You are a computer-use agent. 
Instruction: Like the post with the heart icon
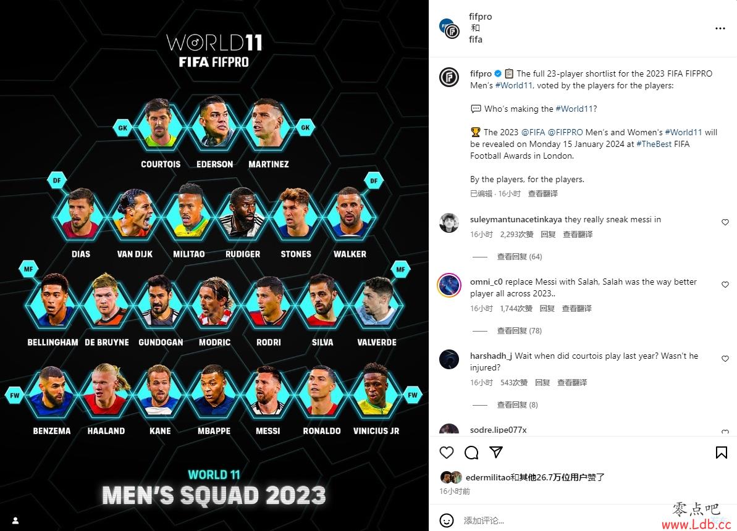447,453
